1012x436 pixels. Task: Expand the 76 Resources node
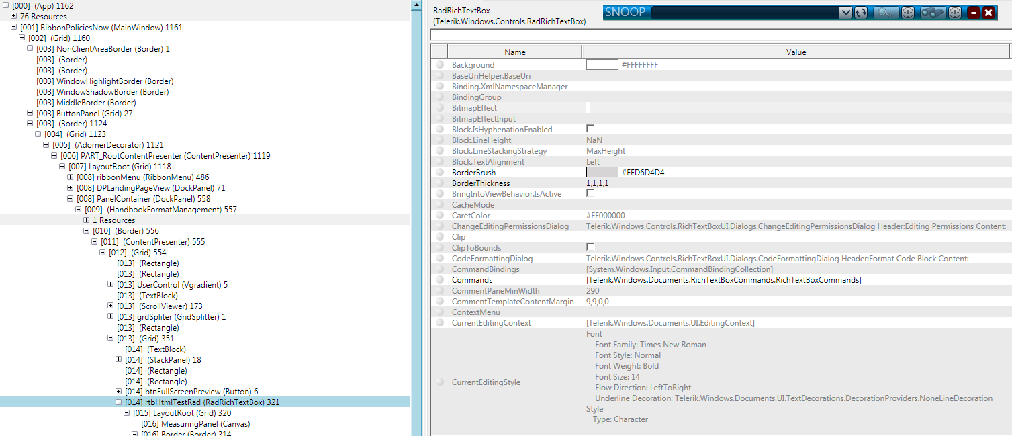click(14, 16)
